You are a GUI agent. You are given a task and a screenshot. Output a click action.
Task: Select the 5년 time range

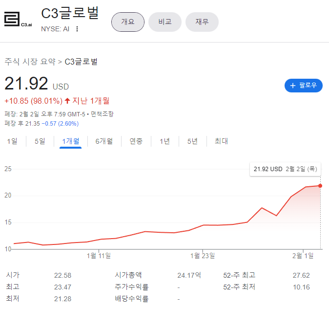click(192, 141)
